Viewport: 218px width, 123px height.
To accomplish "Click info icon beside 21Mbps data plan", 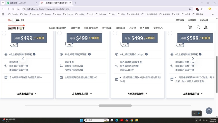I will [x=146, y=54].
